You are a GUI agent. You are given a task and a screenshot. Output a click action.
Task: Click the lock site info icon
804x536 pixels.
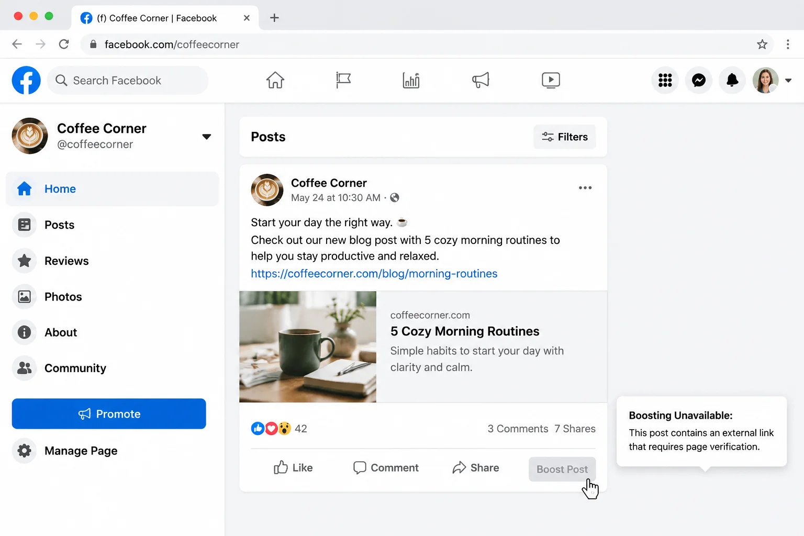tap(93, 44)
